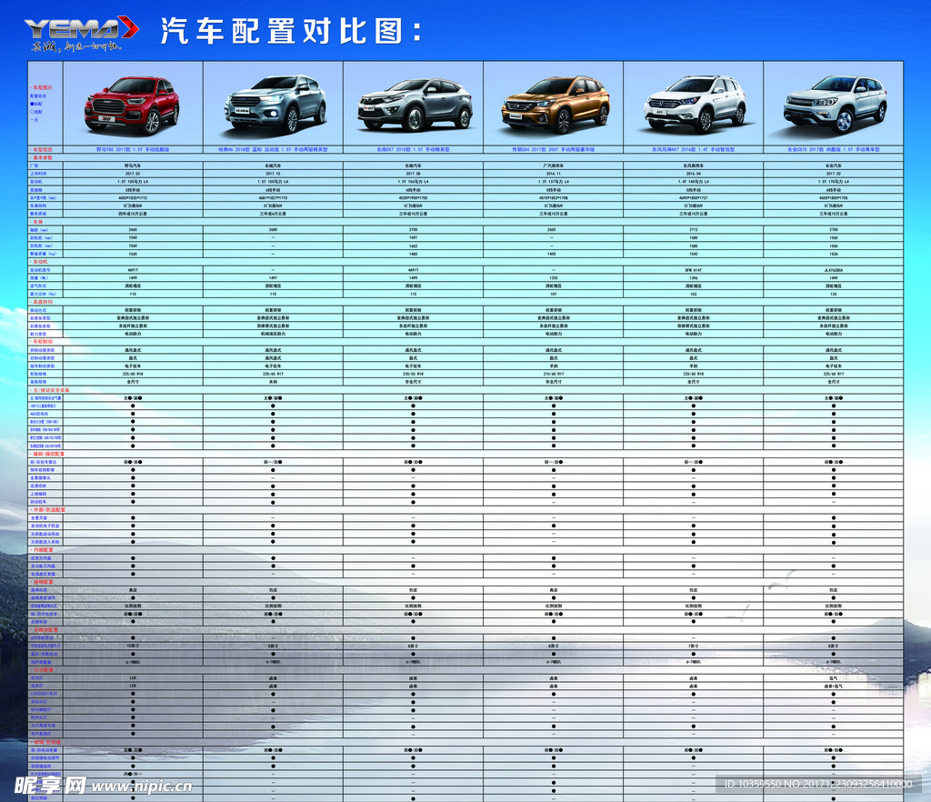931x802 pixels.
Task: Click the 底盘转向 section heading
Action: click(42, 302)
